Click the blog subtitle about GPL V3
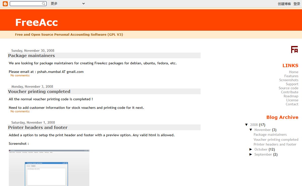This screenshot has height=186, width=302. coord(69,35)
